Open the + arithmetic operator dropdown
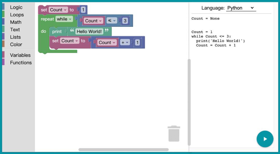Image resolution: width=280 pixels, height=154 pixels. tap(125, 43)
